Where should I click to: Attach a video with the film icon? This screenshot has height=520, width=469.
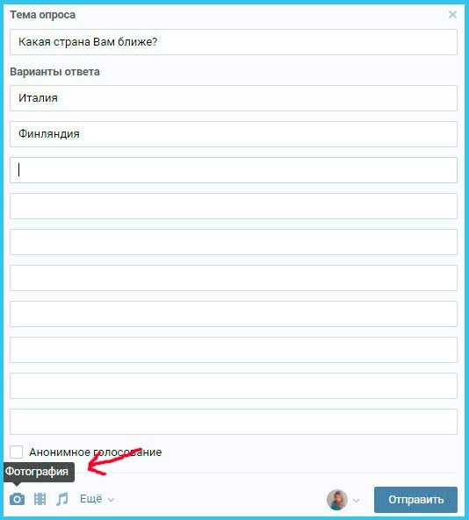tap(40, 499)
